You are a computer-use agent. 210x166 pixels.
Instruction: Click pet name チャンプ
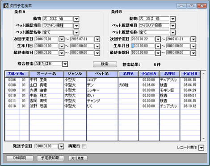pyautogui.click(x=93, y=101)
